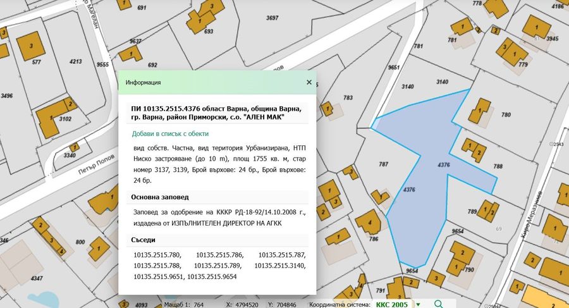Click the magnifier search icon in the bottom bar
Screen dimensions: 569x308
point(438,304)
